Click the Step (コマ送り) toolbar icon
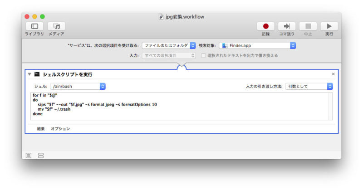 287,26
